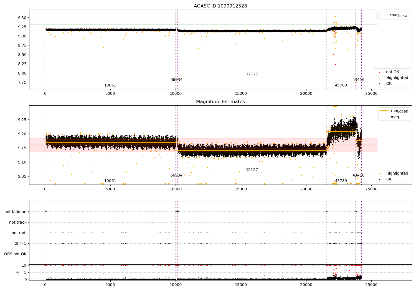Image resolution: width=416 pixels, height=291 pixels.
Task: Click the 9.10 y-axis tick in middle panel
Action: click(x=22, y=162)
